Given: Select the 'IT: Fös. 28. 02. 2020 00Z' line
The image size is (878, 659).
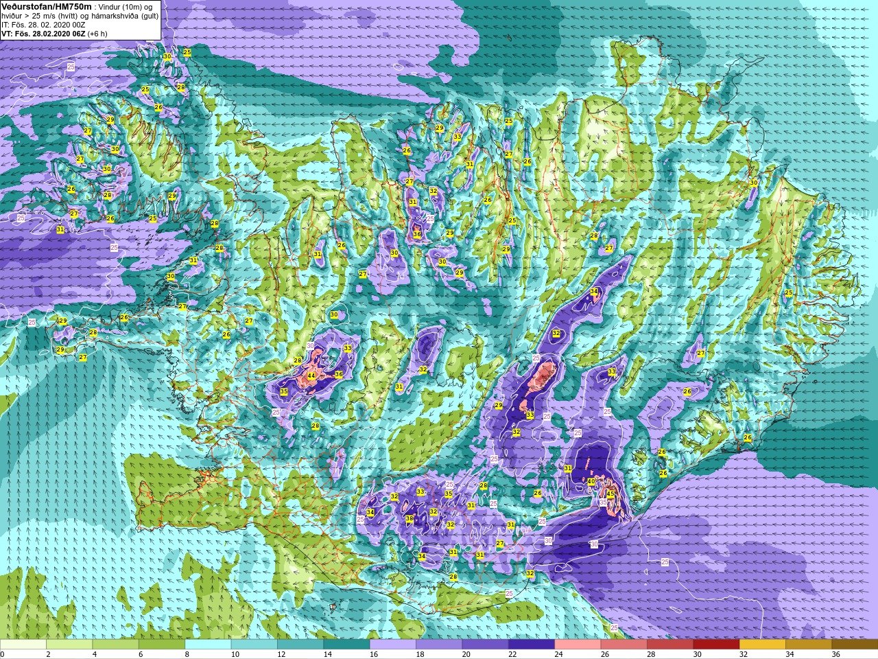Looking at the screenshot, I should coord(43,25).
